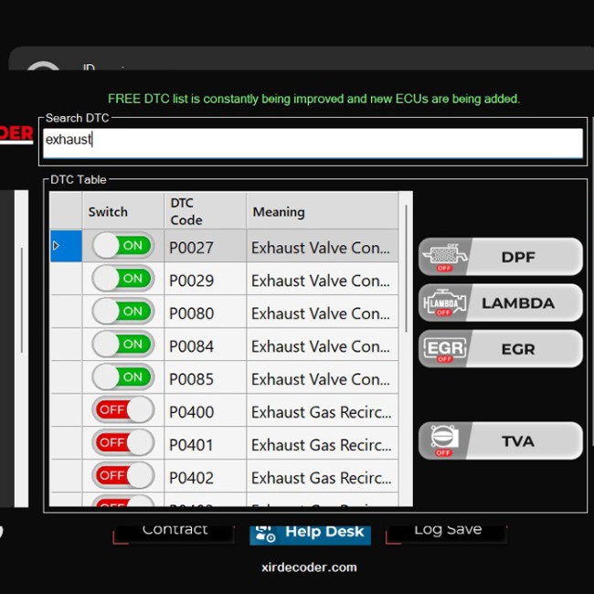Screen dimensions: 594x594
Task: Click the Meaning cell of P0084
Action: click(x=323, y=345)
